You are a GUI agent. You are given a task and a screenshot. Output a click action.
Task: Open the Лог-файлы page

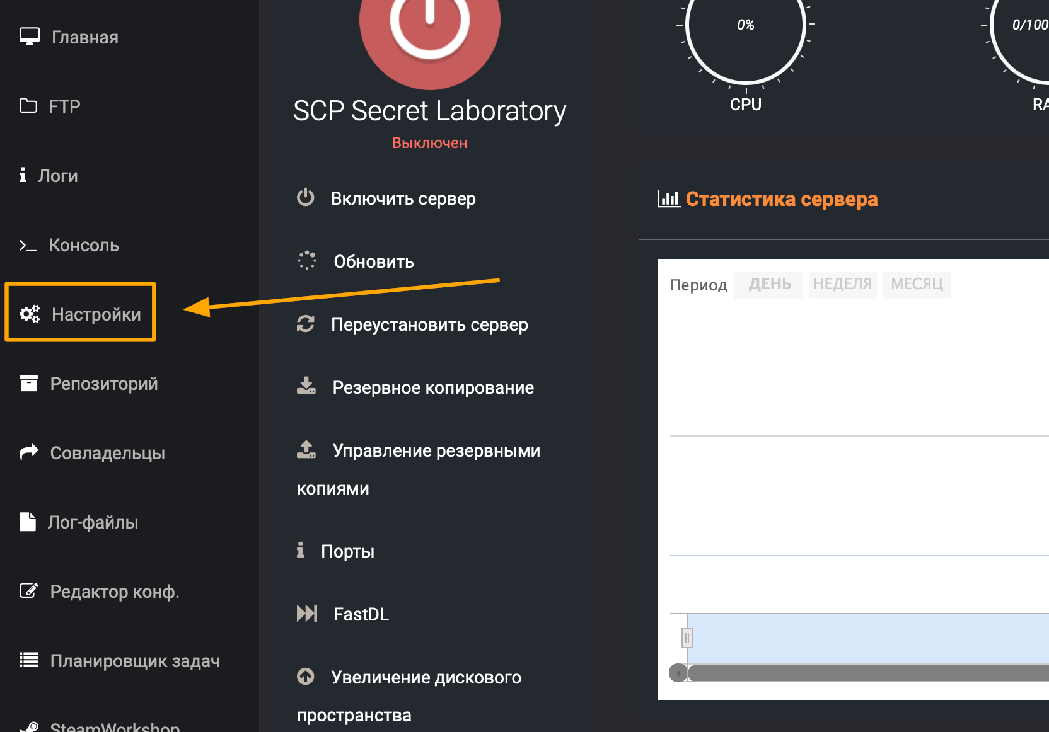coord(93,522)
